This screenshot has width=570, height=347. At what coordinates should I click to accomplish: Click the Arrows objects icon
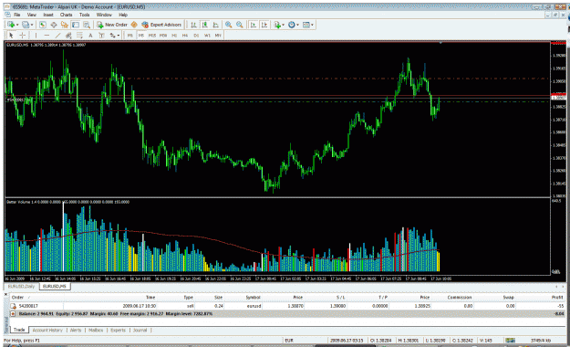pos(112,36)
